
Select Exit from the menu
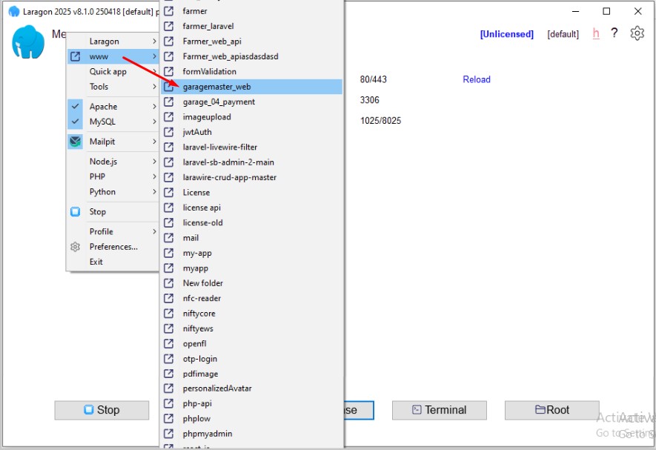pyautogui.click(x=113, y=262)
